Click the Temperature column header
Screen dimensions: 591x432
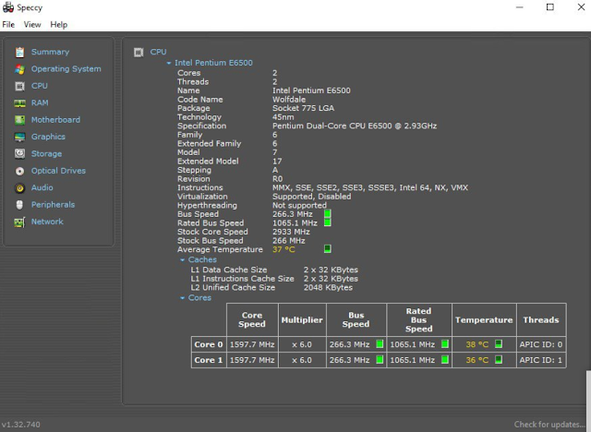(484, 319)
